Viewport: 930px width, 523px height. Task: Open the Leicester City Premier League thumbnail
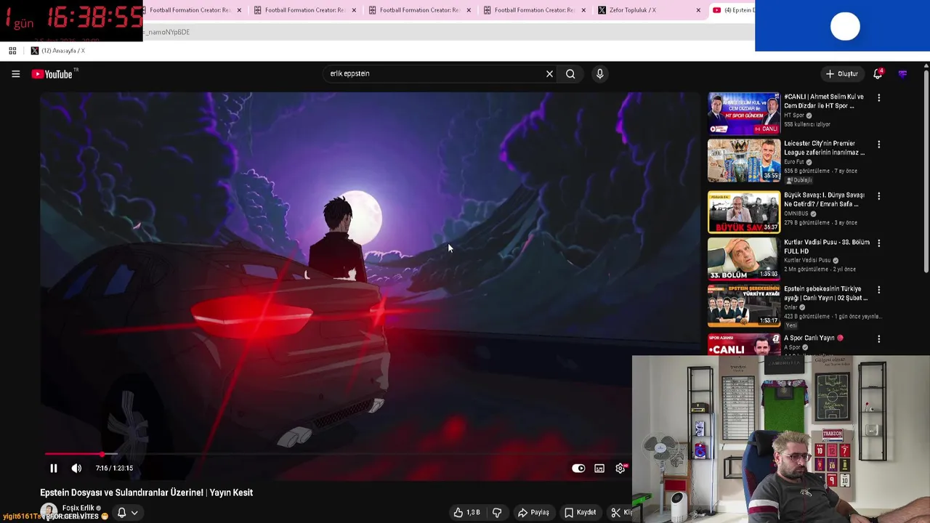tap(744, 160)
